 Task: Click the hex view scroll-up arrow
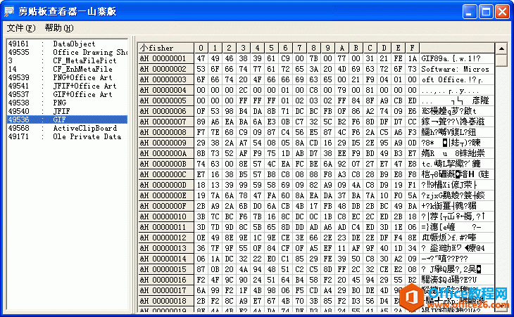coord(501,48)
